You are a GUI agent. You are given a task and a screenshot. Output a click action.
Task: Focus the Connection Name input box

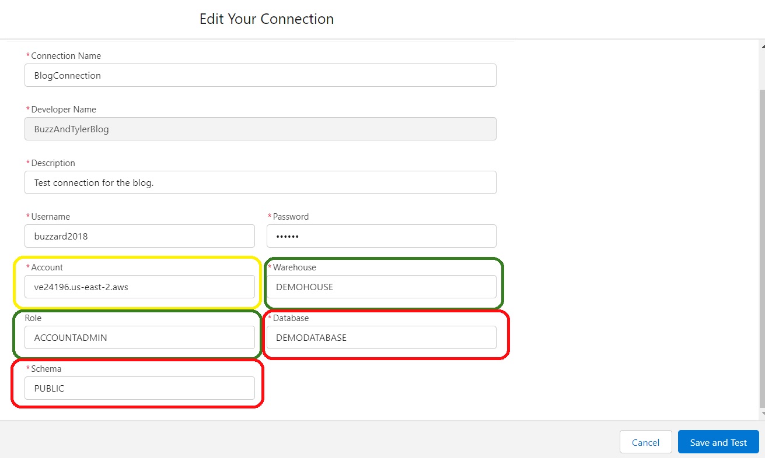[x=260, y=75]
